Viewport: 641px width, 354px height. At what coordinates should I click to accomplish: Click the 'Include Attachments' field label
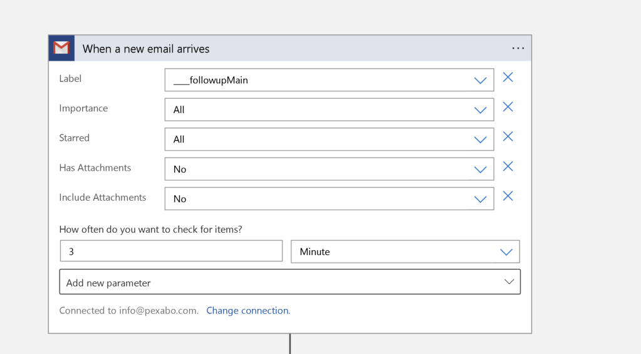pyautogui.click(x=103, y=198)
